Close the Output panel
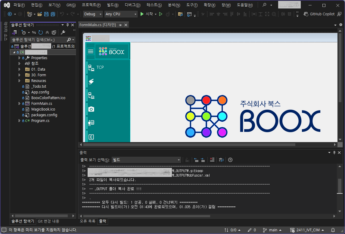Screen dimensions: 345x234 click(339, 153)
